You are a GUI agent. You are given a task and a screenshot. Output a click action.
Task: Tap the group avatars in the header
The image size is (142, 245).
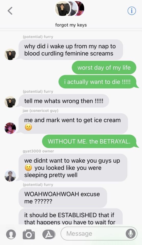click(x=69, y=9)
